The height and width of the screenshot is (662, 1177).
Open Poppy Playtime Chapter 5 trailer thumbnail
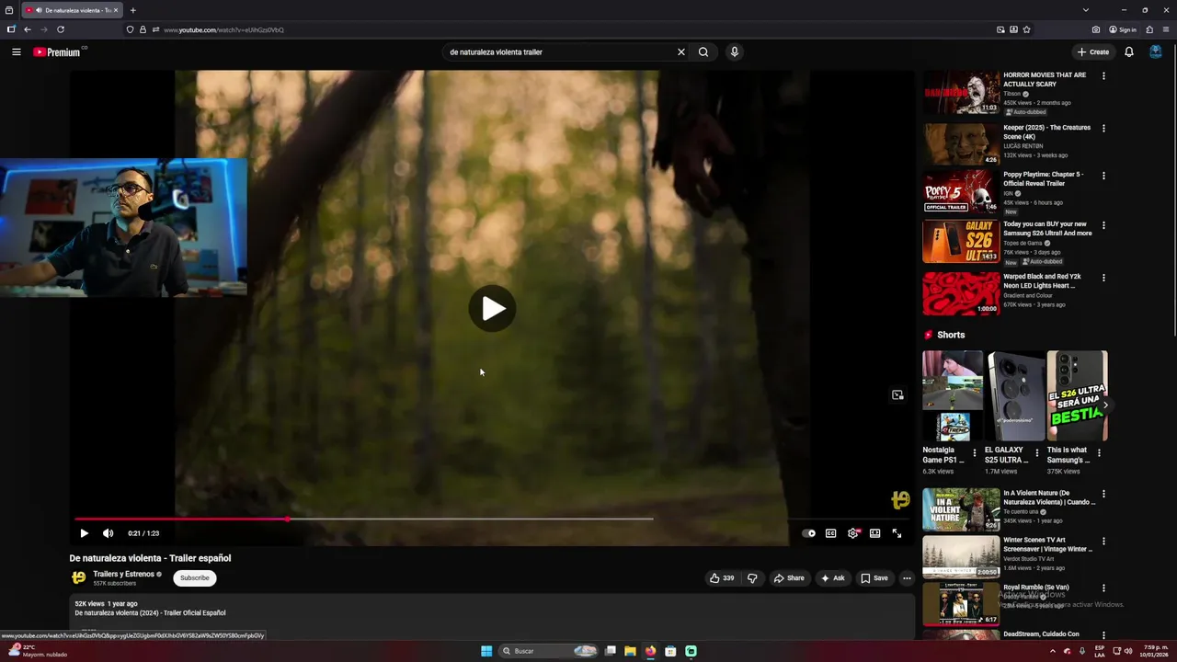click(961, 191)
